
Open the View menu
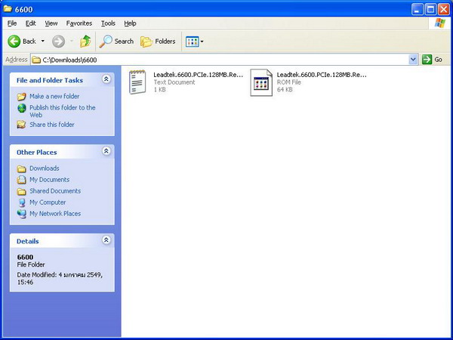(51, 23)
